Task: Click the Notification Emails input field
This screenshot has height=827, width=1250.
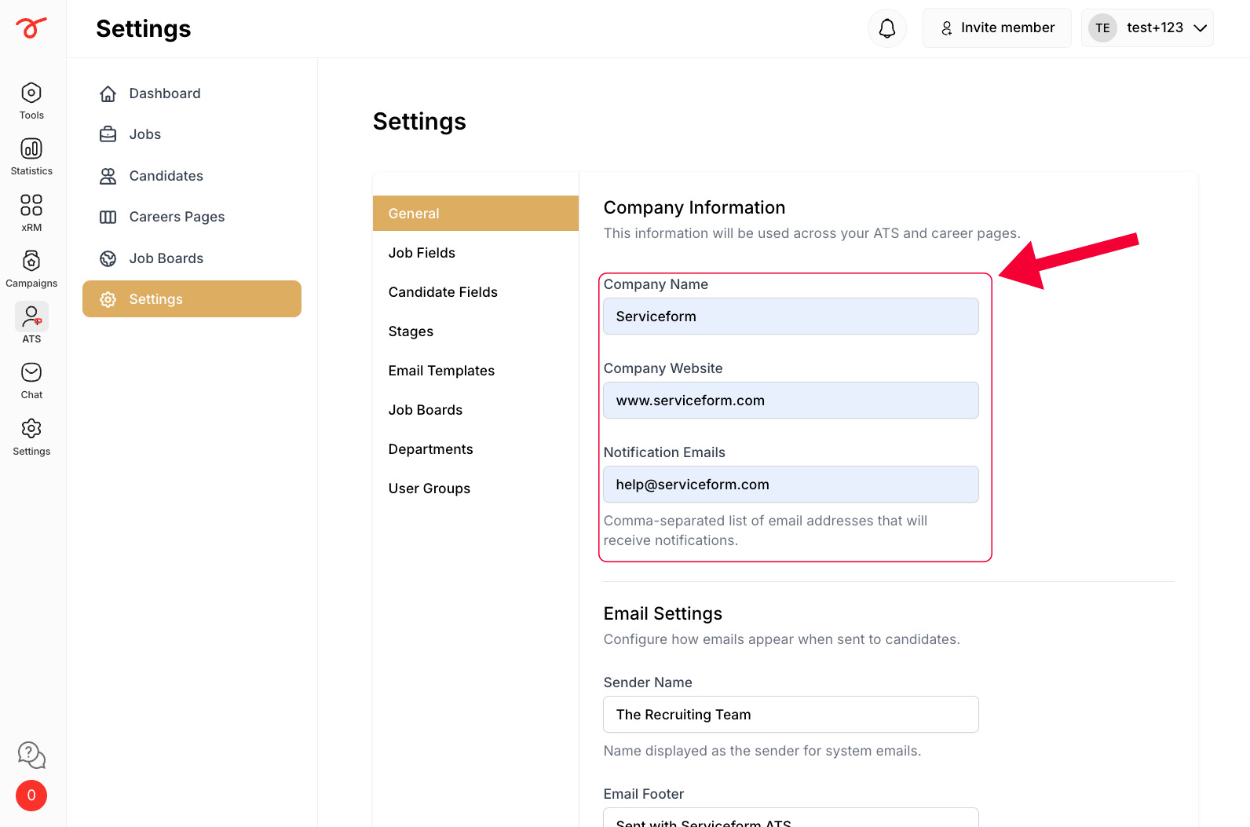Action: [x=791, y=485]
